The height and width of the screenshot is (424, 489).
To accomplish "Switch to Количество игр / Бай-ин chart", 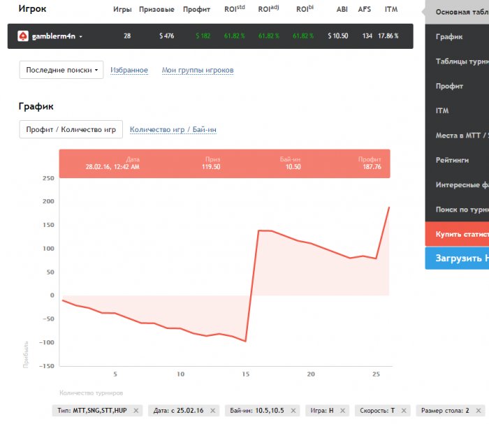I will [173, 129].
